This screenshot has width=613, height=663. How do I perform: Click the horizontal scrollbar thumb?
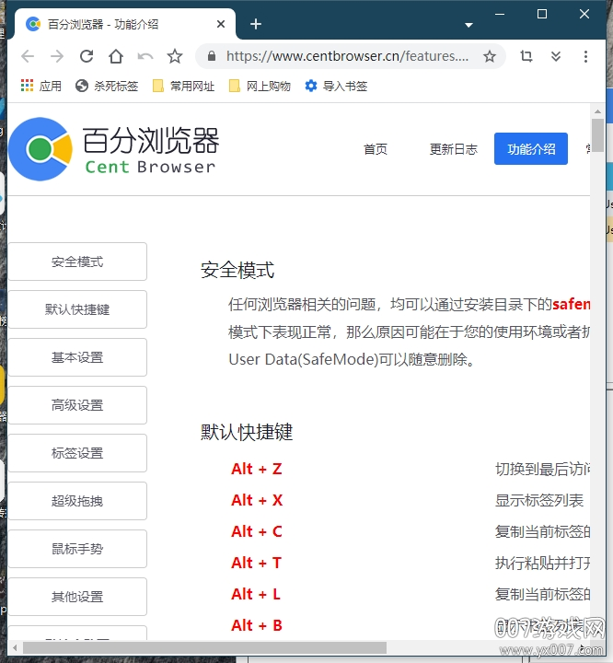(x=204, y=647)
